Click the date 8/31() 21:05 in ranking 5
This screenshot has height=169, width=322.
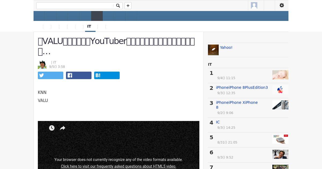227,142
